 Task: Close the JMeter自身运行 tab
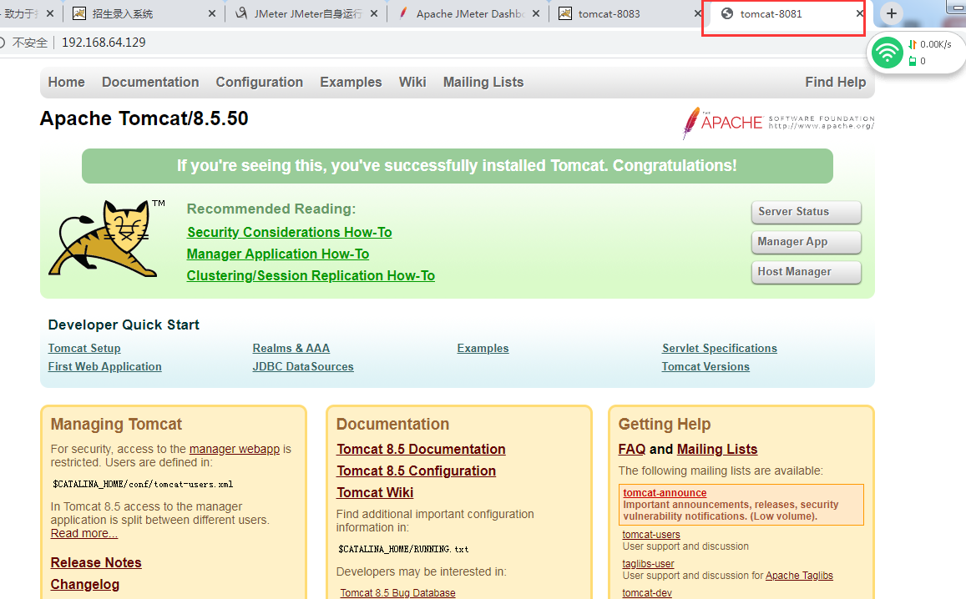[x=374, y=13]
